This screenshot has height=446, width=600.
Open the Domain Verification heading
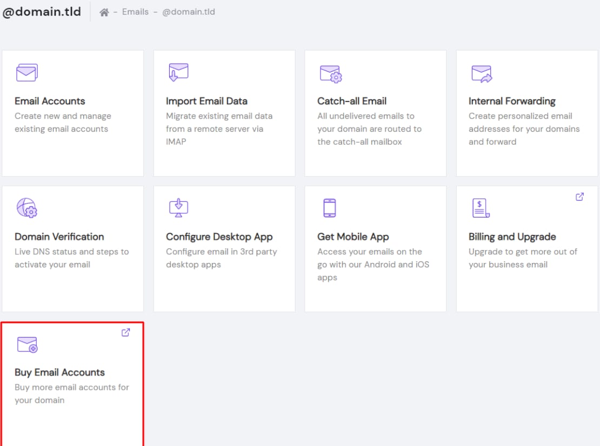(x=59, y=236)
